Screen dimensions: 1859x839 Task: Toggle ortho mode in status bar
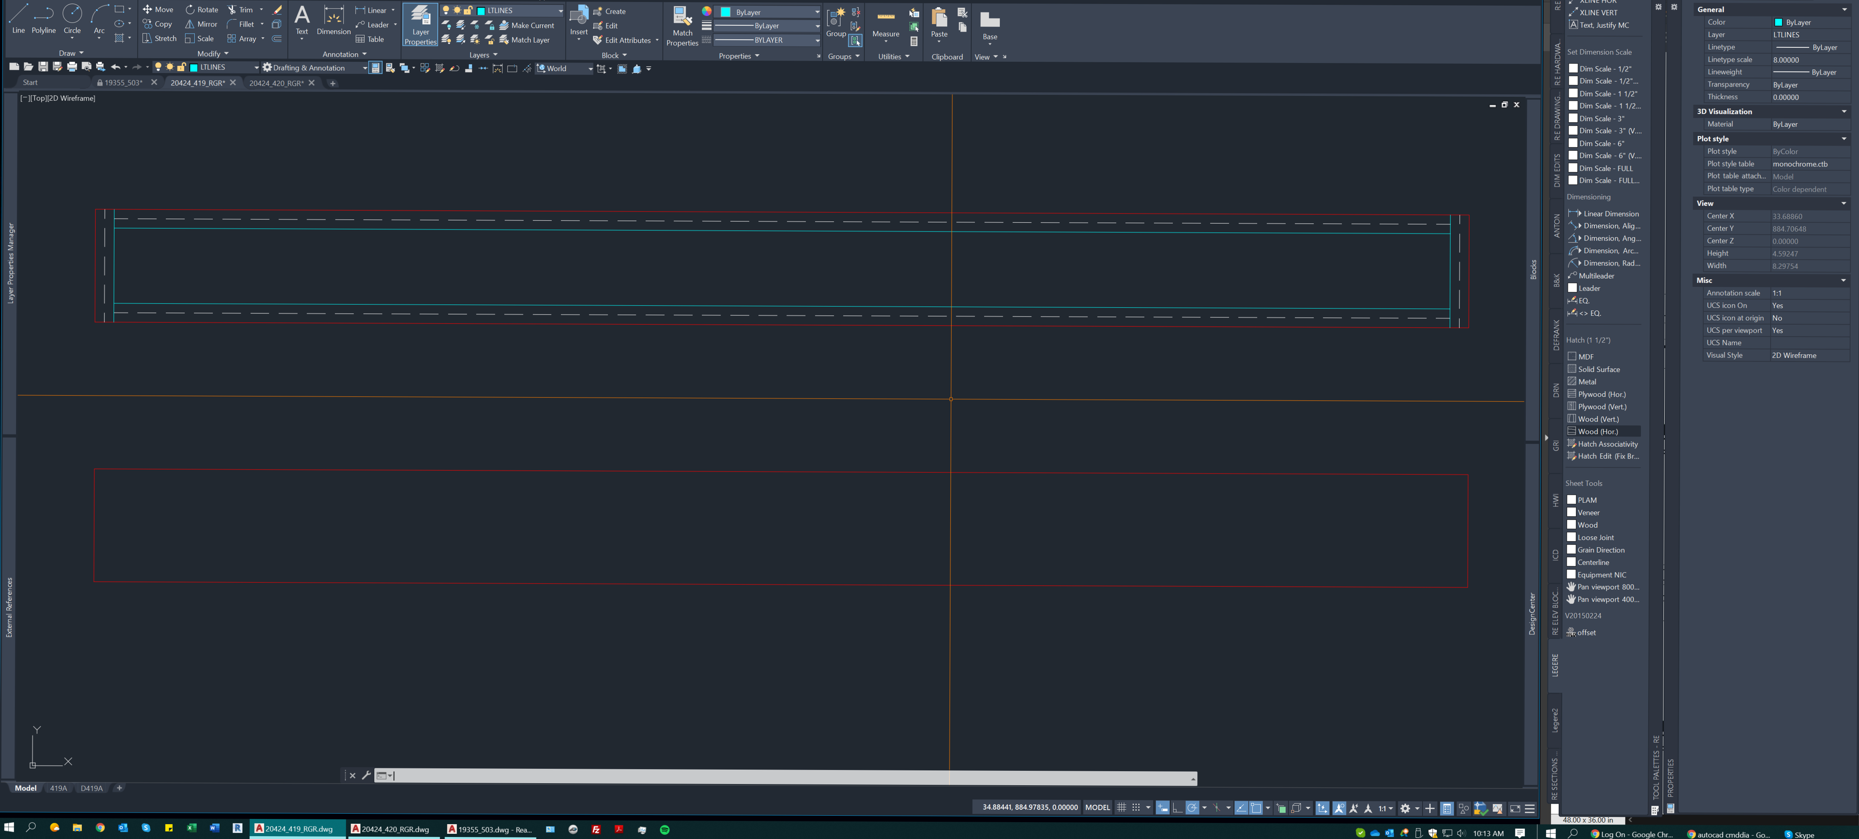[1177, 808]
